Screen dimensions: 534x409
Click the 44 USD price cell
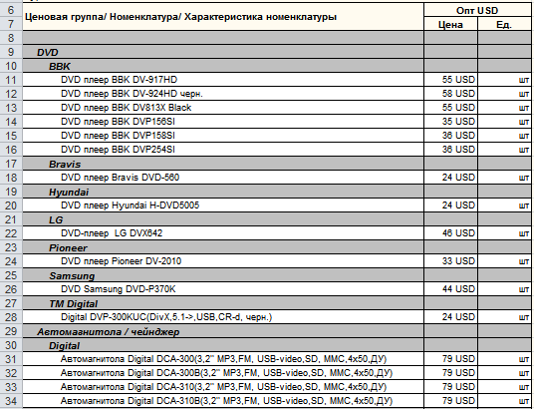450,289
